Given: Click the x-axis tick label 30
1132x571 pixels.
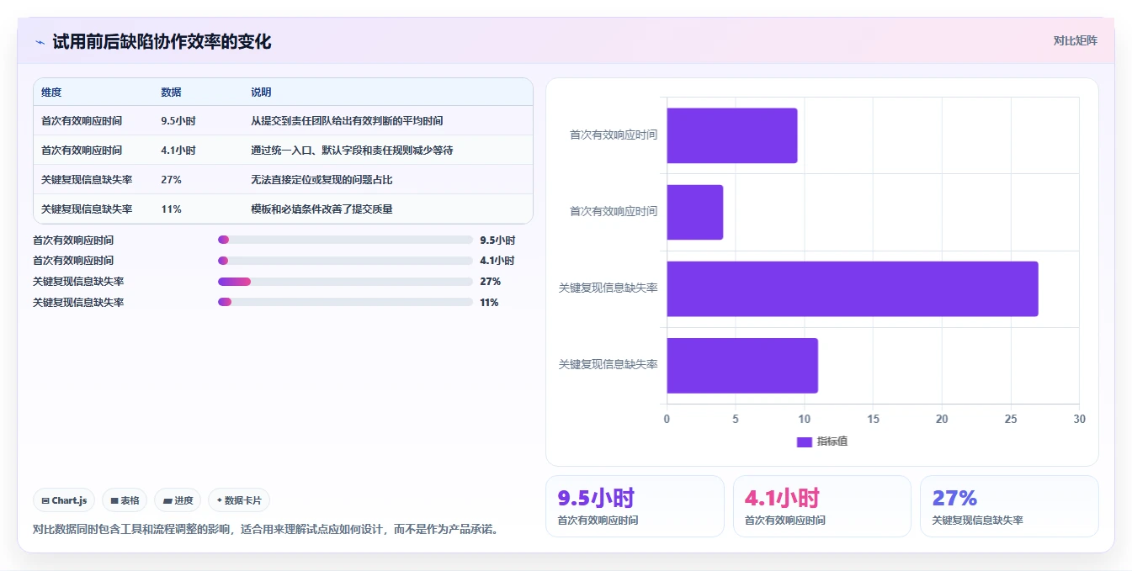Looking at the screenshot, I should 1079,419.
